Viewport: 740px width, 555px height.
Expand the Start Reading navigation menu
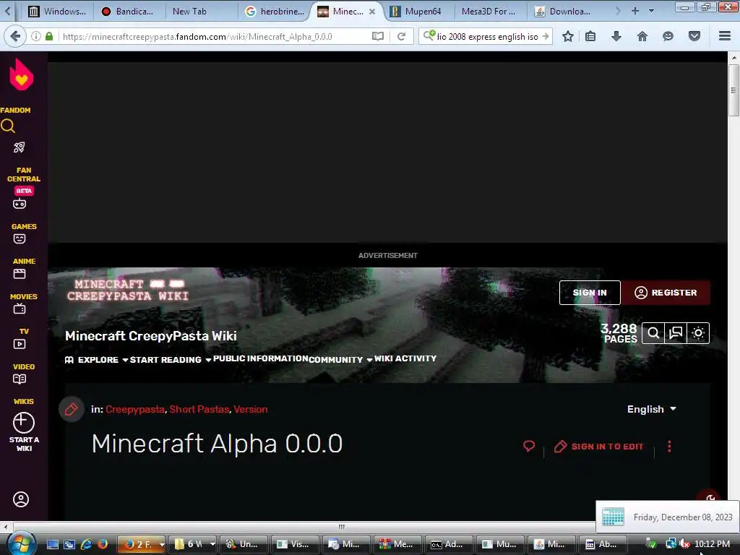[x=171, y=360]
